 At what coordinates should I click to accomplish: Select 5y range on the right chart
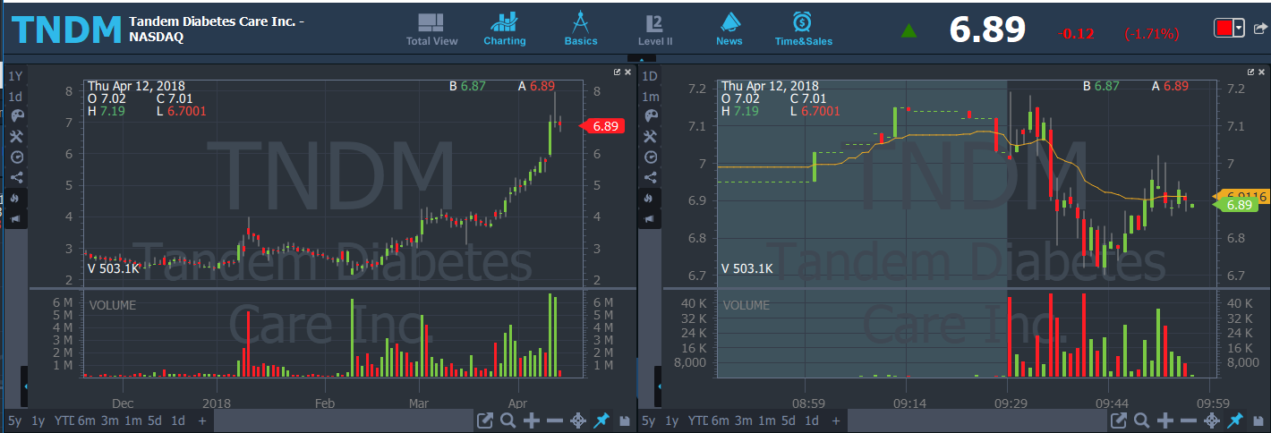(x=649, y=420)
